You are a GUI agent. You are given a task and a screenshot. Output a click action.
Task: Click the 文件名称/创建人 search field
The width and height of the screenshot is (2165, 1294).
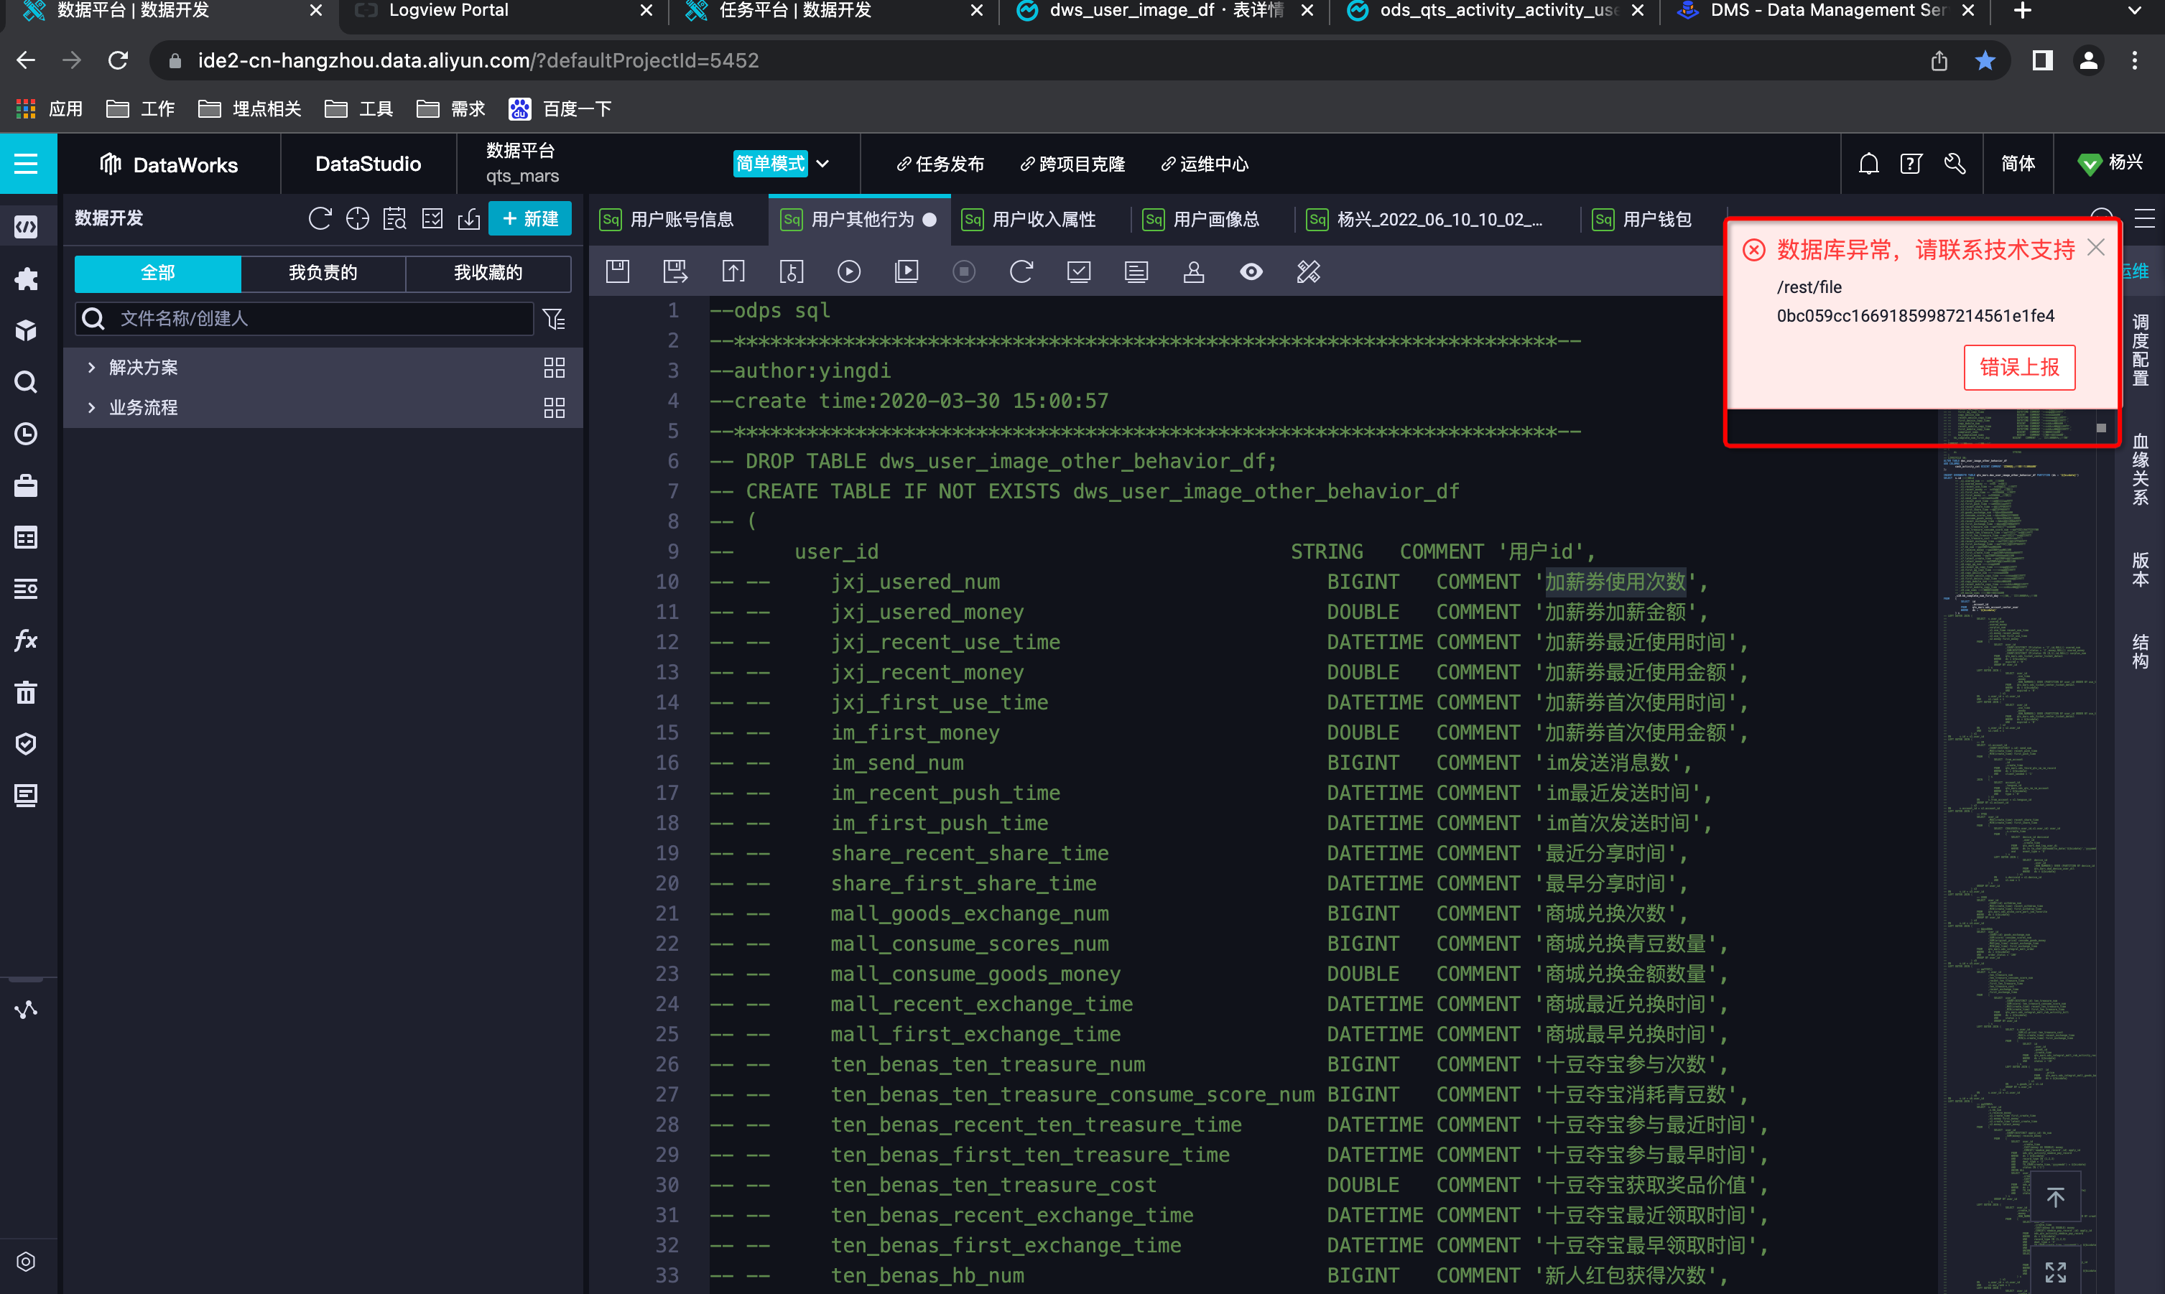[x=305, y=319]
